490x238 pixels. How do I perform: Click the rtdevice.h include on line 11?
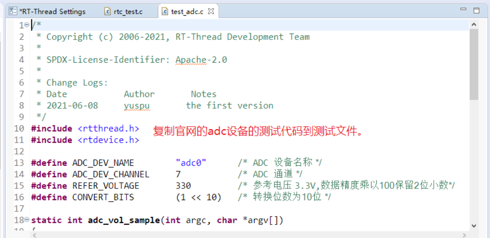(x=108, y=140)
